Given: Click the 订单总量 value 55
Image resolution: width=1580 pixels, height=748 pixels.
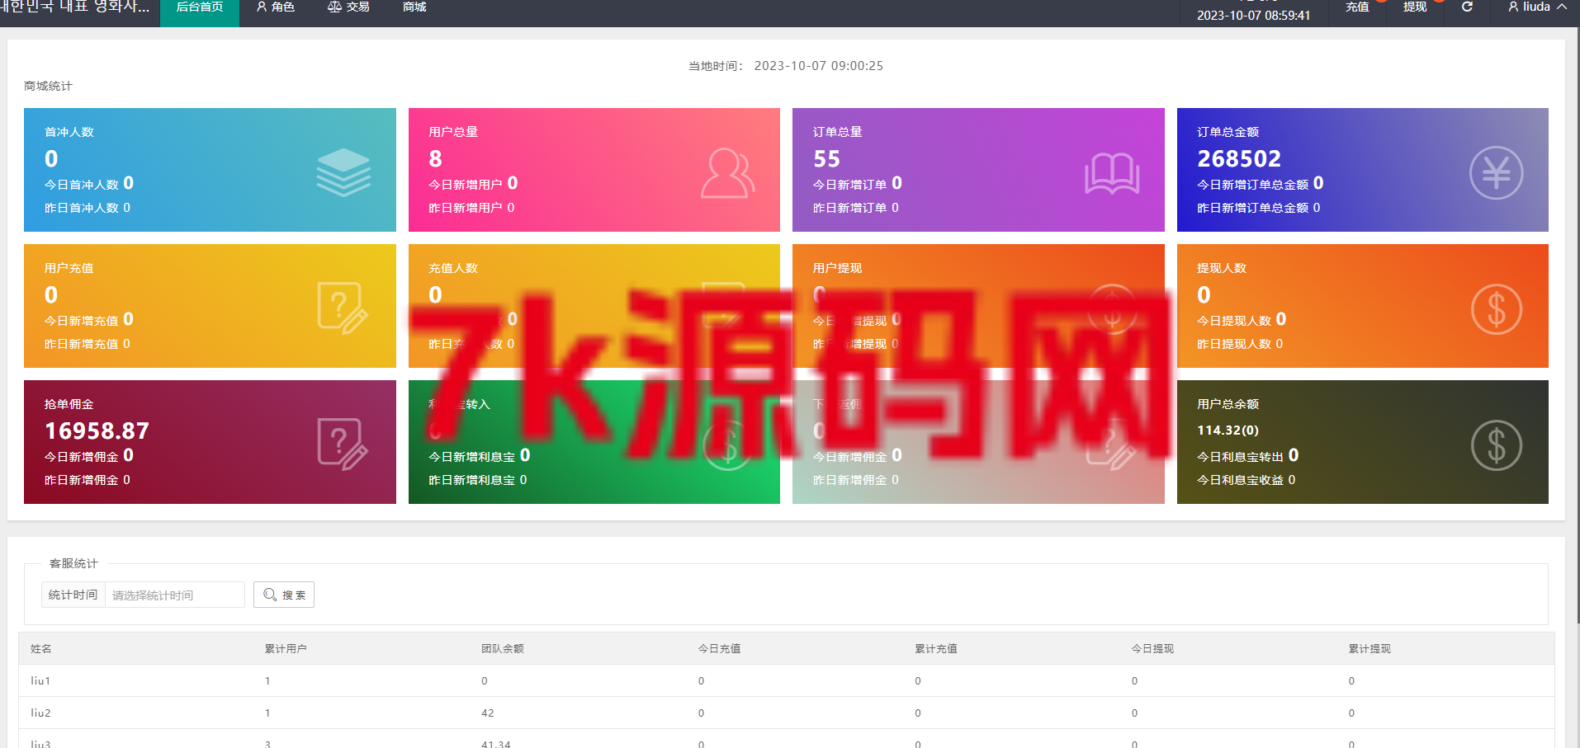Looking at the screenshot, I should tap(826, 158).
